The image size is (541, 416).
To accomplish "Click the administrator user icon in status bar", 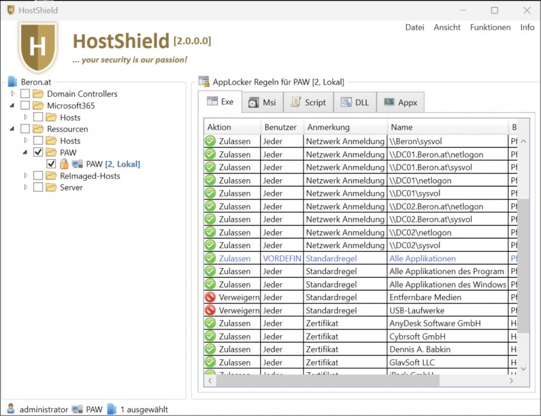I will (11, 409).
